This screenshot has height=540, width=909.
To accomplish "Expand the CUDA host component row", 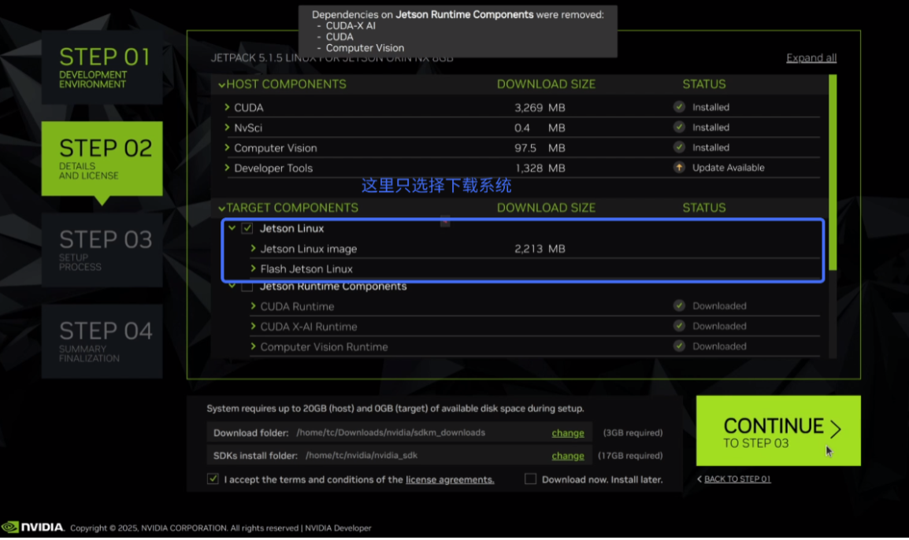I will [x=227, y=107].
